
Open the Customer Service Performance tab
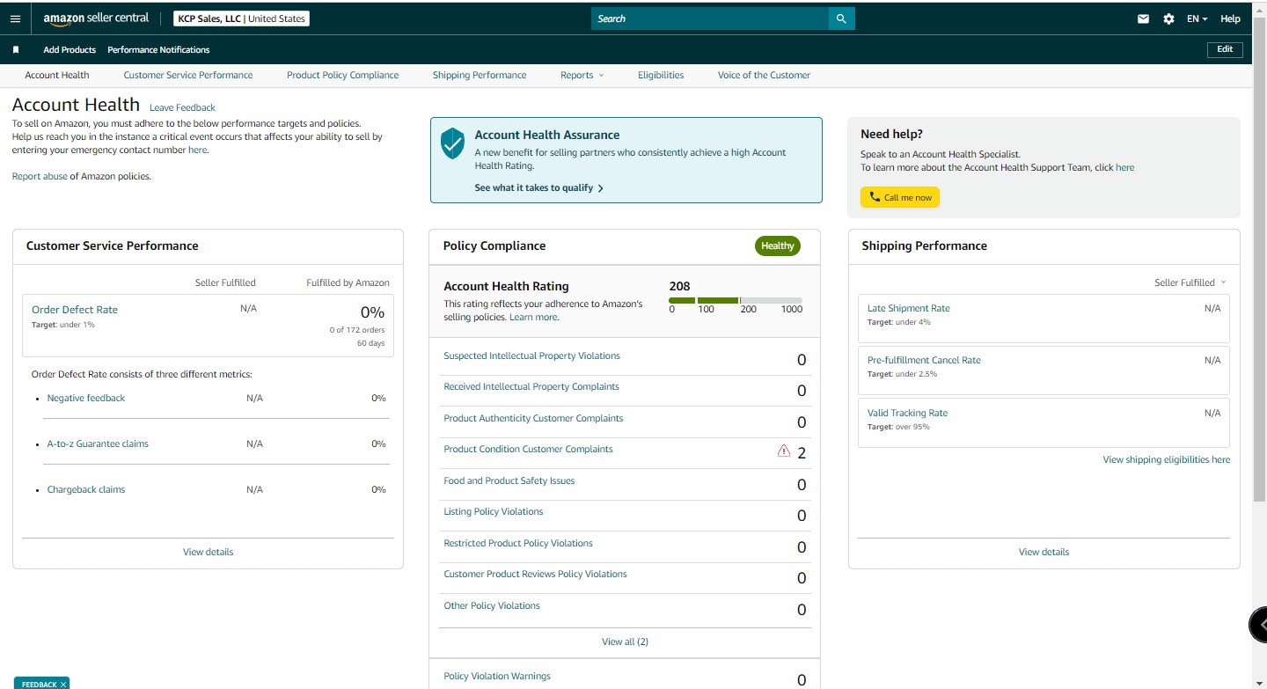point(188,76)
